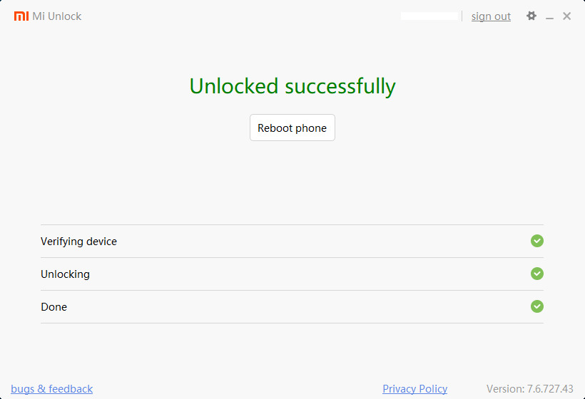The width and height of the screenshot is (585, 399).
Task: Open the bugs & feedback link
Action: [52, 389]
